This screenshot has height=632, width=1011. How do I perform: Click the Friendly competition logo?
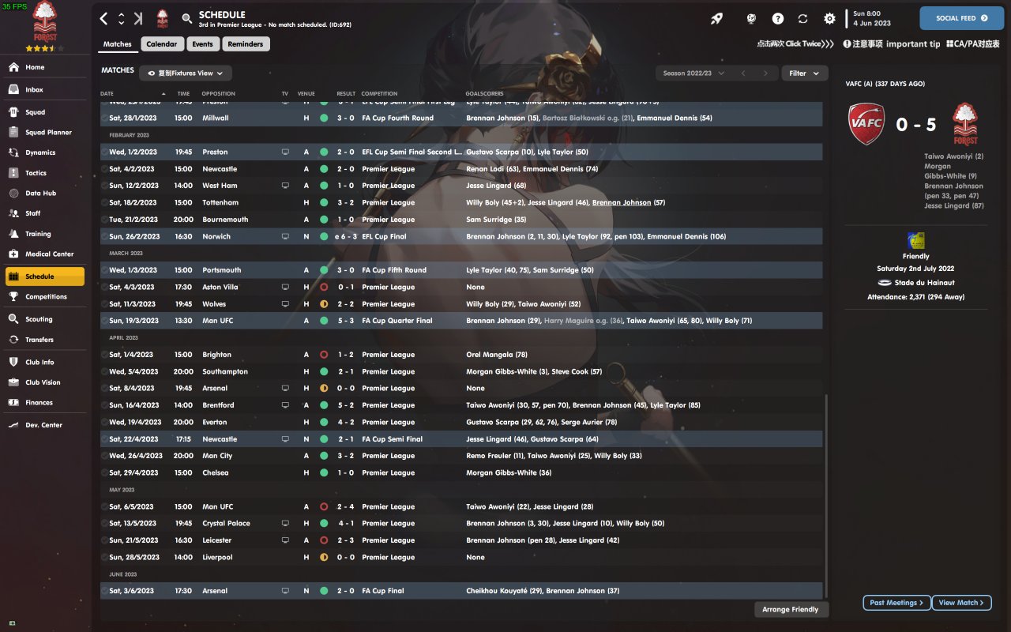point(916,241)
